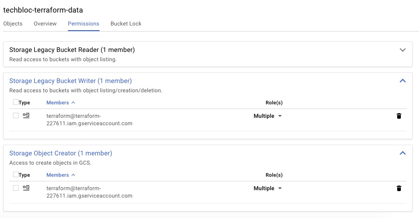
Task: Select all members in Object Creator table
Action: click(16, 175)
